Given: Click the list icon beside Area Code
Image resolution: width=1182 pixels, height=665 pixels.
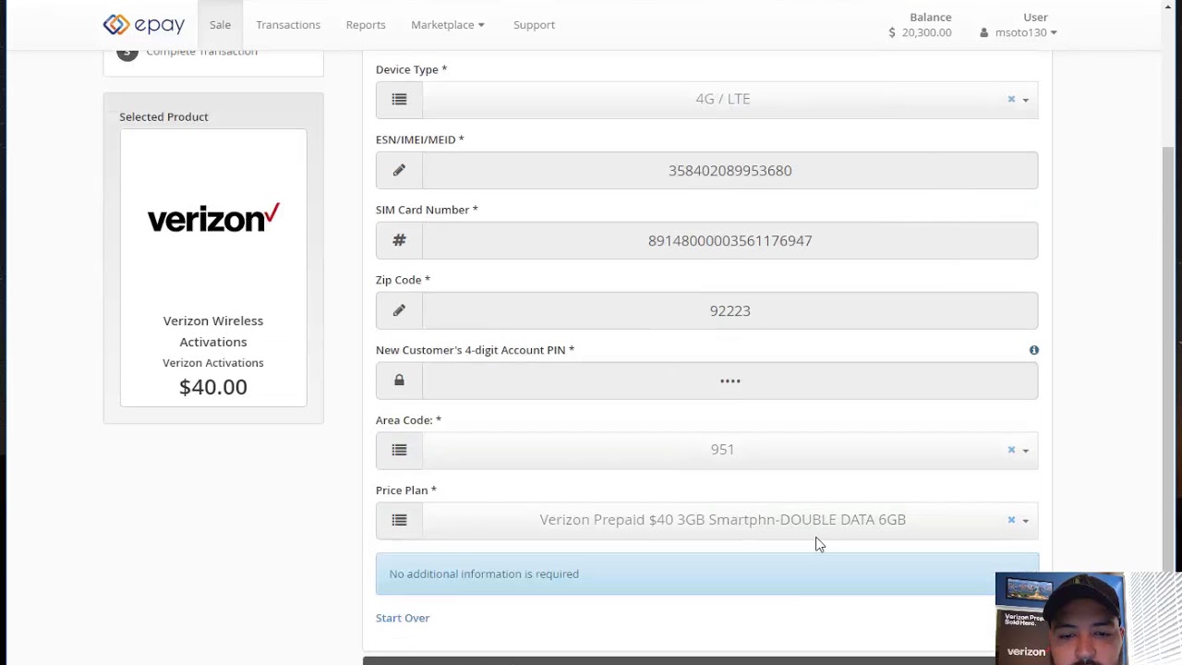Looking at the screenshot, I should coord(399,450).
